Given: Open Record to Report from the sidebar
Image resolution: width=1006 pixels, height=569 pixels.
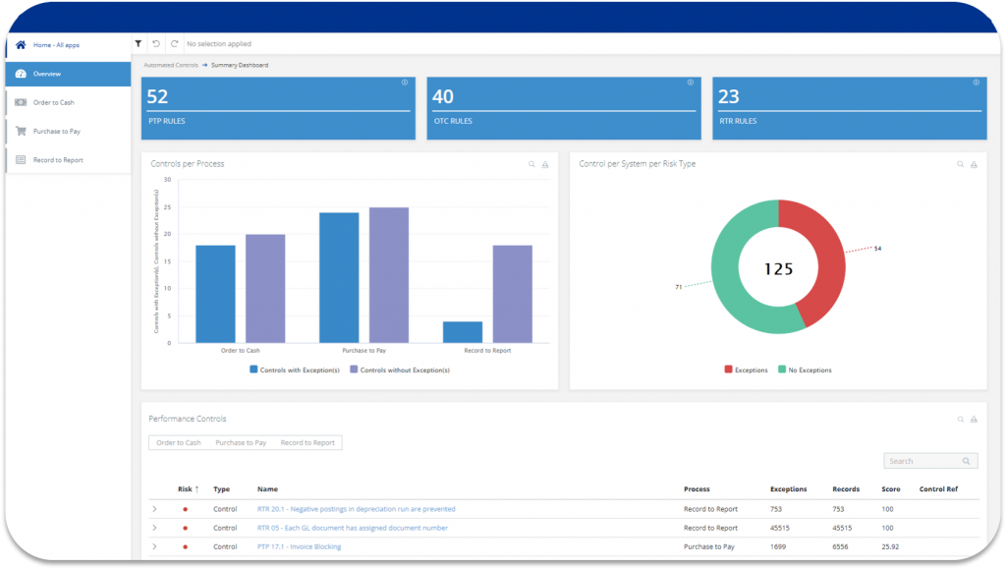Looking at the screenshot, I should [x=59, y=159].
